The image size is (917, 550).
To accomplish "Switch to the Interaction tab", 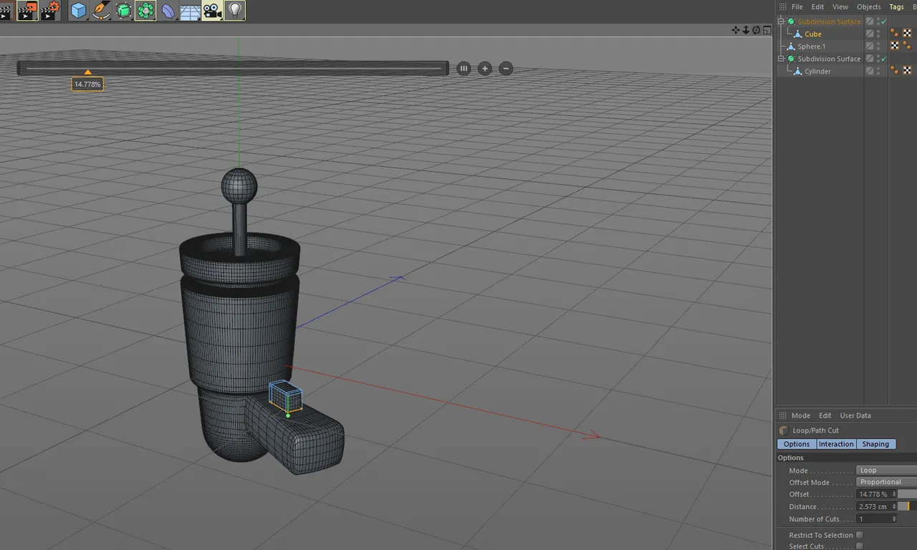I will (x=836, y=444).
